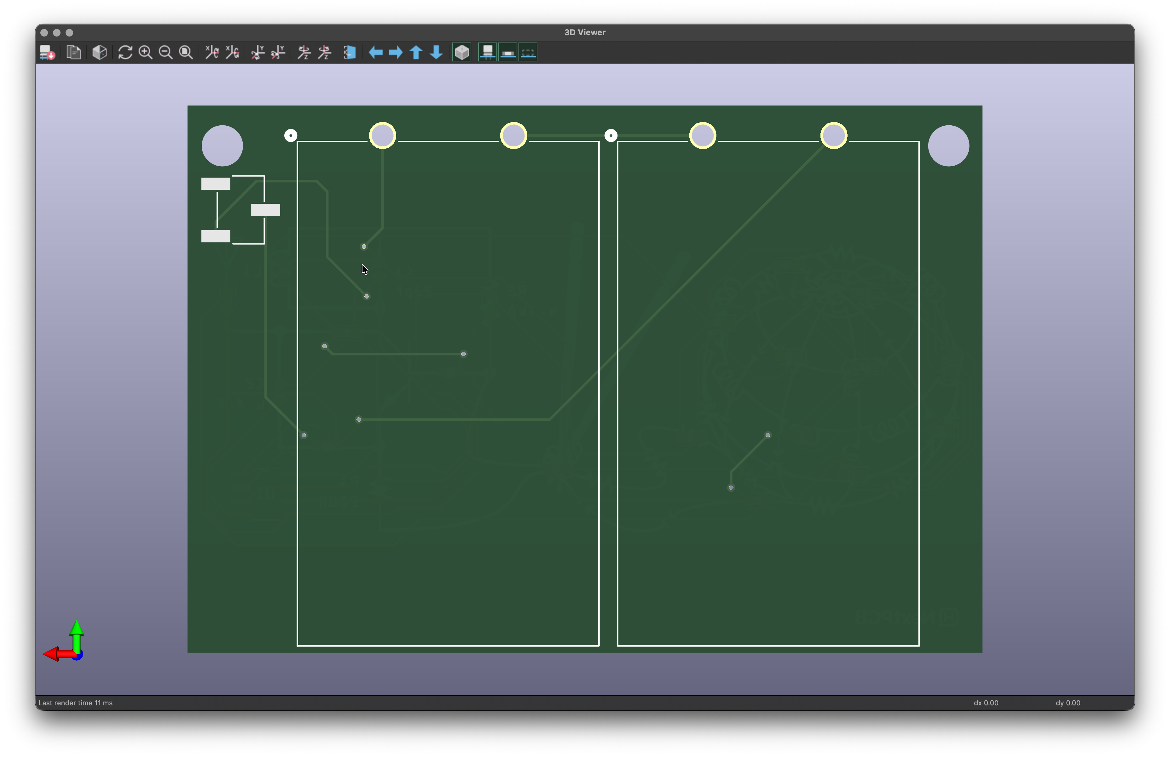Move the board left with the arrow
The height and width of the screenshot is (757, 1170).
click(x=376, y=53)
